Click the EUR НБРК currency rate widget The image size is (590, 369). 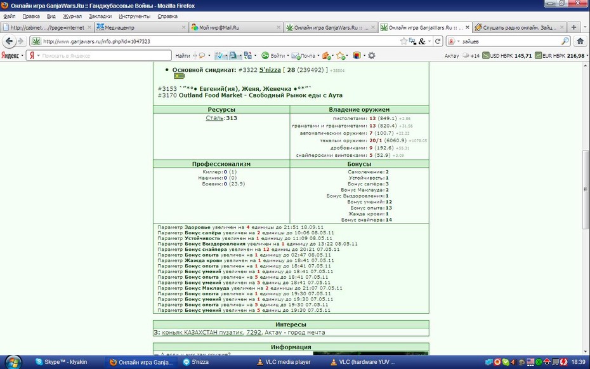[560, 56]
